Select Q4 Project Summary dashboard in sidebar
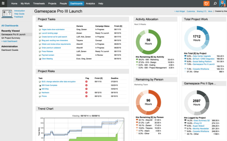 coord(11,38)
